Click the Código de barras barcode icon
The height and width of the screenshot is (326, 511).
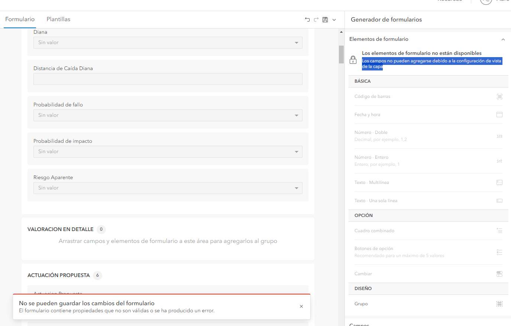coord(499,96)
